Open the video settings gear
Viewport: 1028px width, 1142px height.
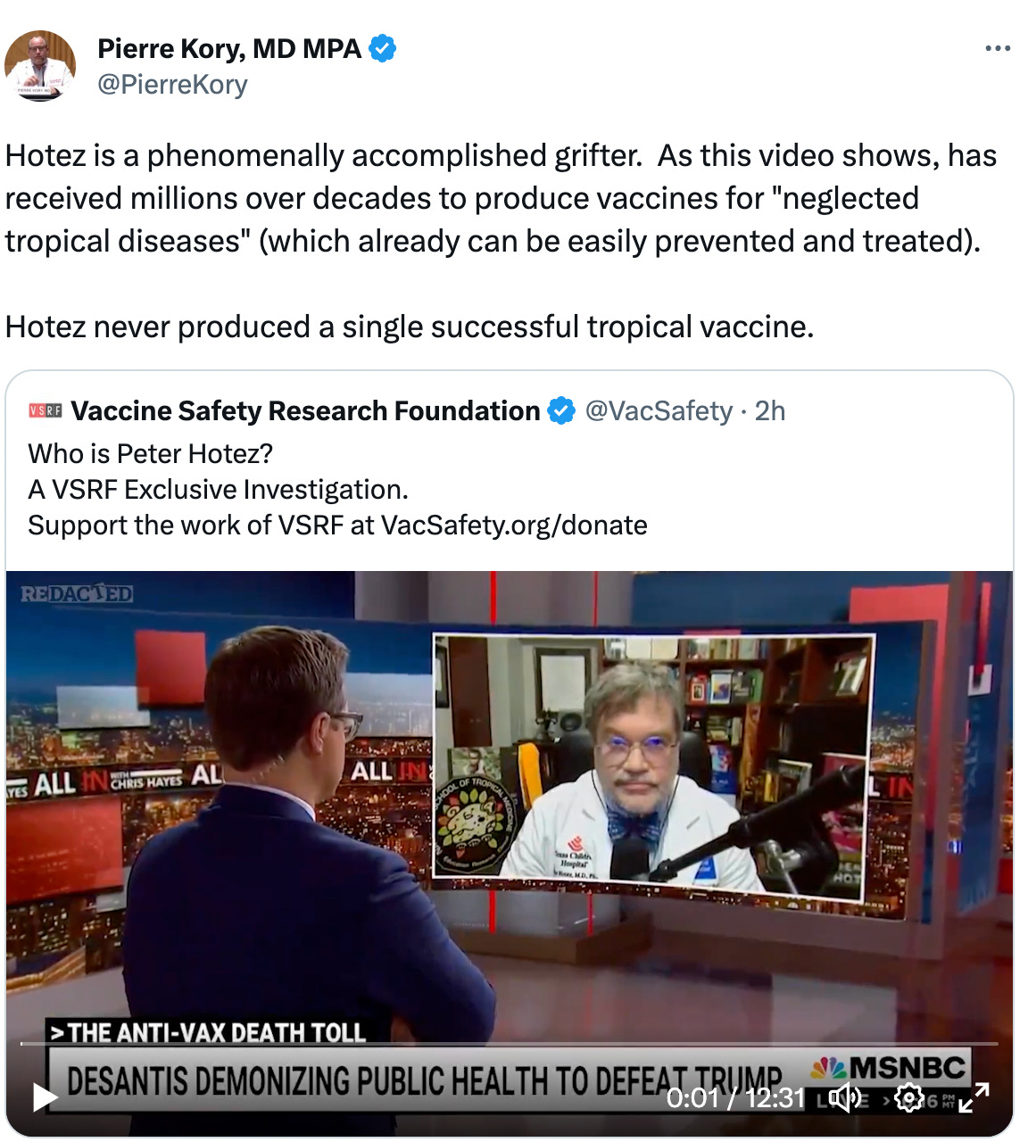click(x=908, y=1096)
